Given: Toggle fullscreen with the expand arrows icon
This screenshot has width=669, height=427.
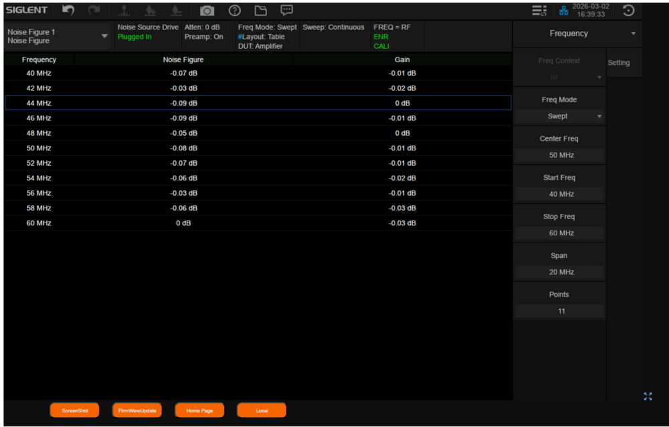Looking at the screenshot, I should tap(648, 396).
